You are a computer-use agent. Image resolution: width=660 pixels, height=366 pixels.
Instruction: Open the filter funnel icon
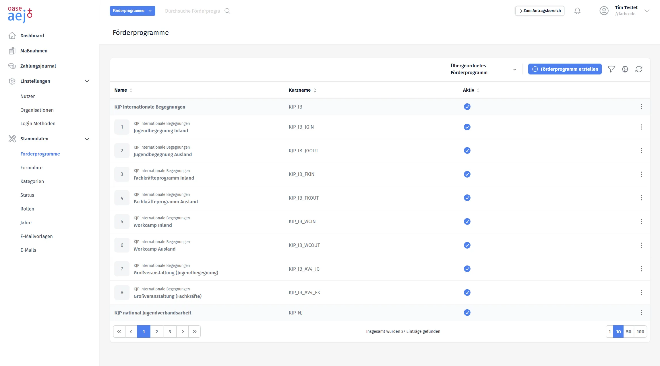tap(611, 69)
